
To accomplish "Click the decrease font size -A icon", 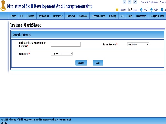I will click(x=135, y=2).
